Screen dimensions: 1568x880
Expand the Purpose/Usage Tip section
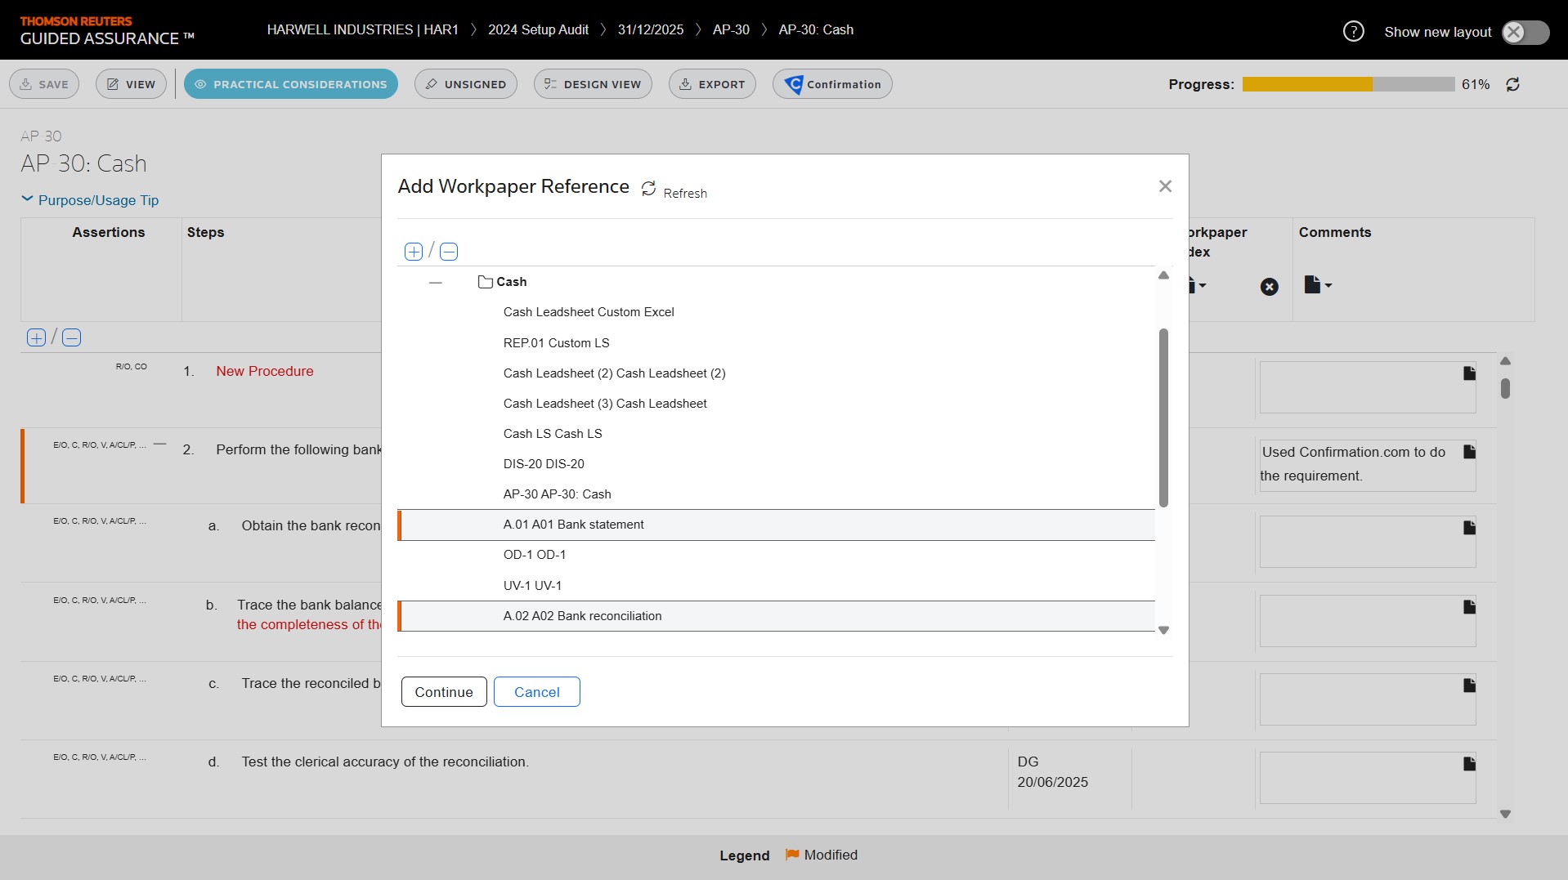[x=90, y=200]
